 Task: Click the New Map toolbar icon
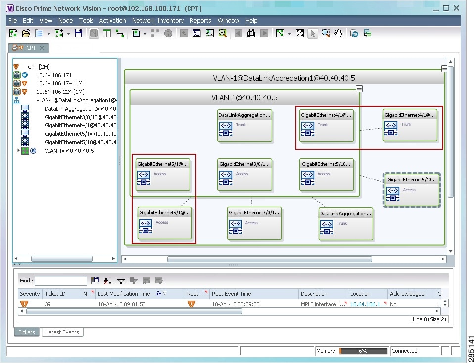point(13,33)
